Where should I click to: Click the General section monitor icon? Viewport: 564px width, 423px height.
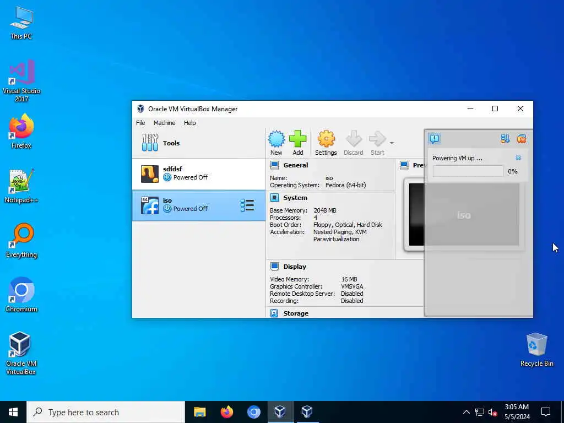point(274,165)
